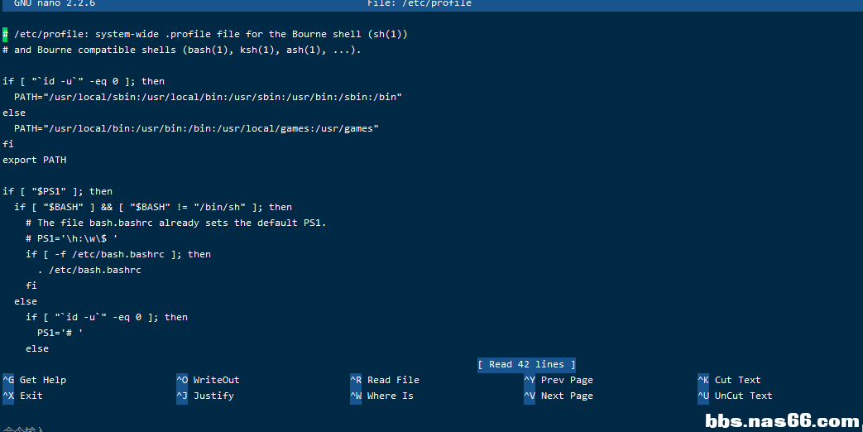Screen dimensions: 863x432
Task: Select the Prev Page shortcut
Action: [x=567, y=380]
